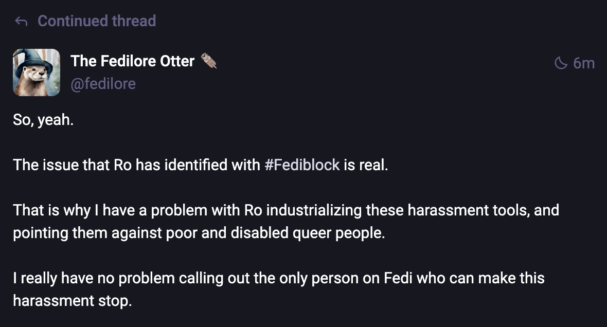The width and height of the screenshot is (607, 327).
Task: Click the "So, yeah." opening line
Action: [43, 123]
